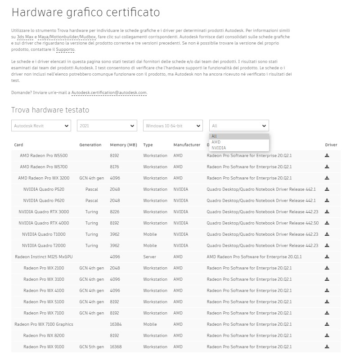The image size is (346, 355).
Task: Click Mobile type for NVIDIA Quadro T1000
Action: 150,234
